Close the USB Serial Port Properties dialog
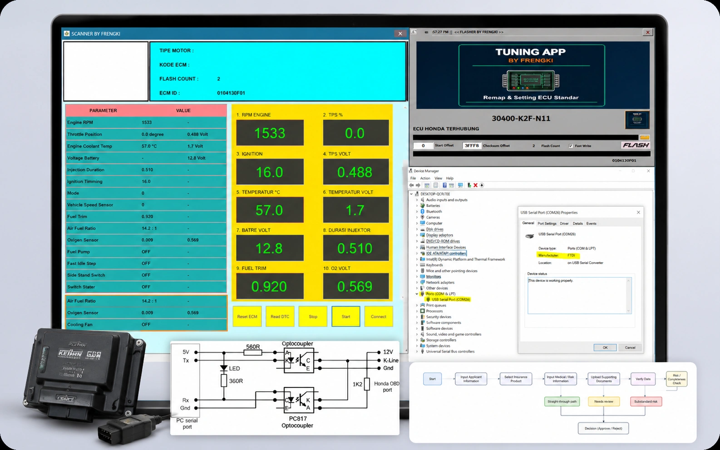This screenshot has width=720, height=450. point(638,212)
